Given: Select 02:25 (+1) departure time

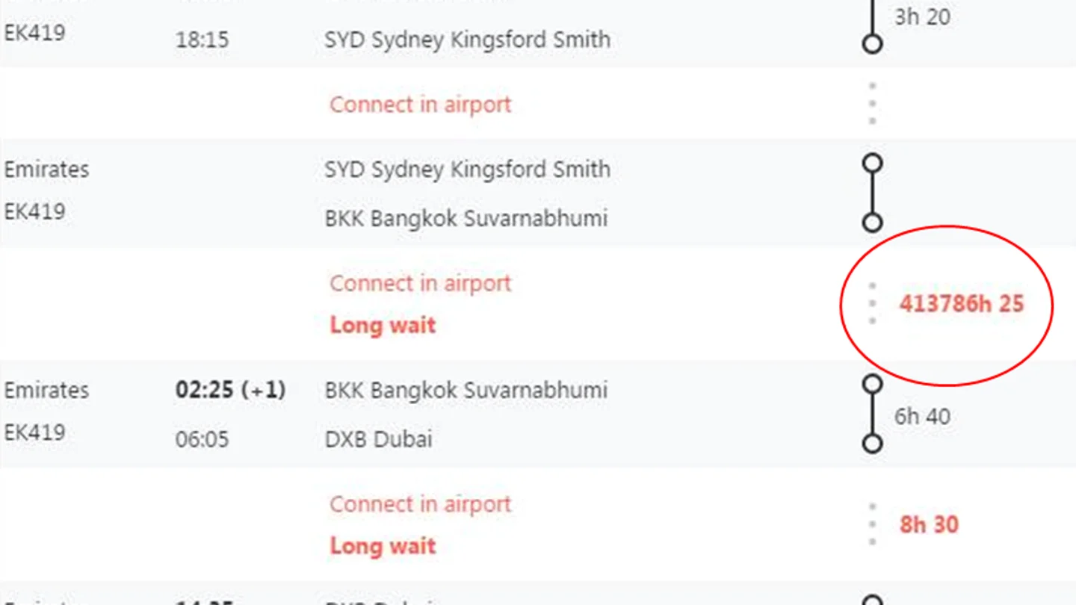Looking at the screenshot, I should pos(230,390).
